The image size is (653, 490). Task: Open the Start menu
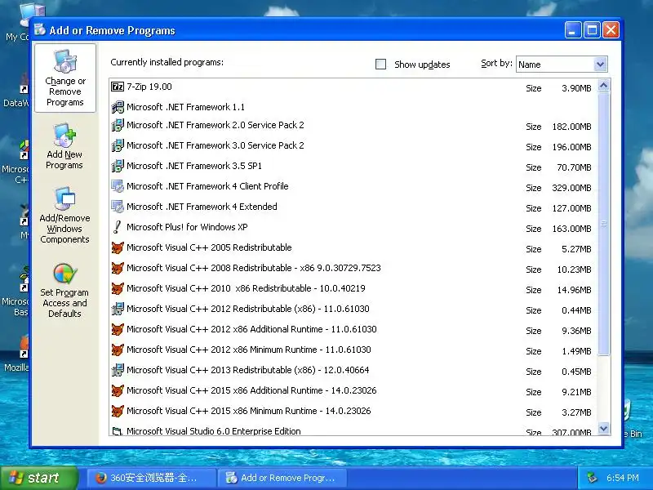40,478
